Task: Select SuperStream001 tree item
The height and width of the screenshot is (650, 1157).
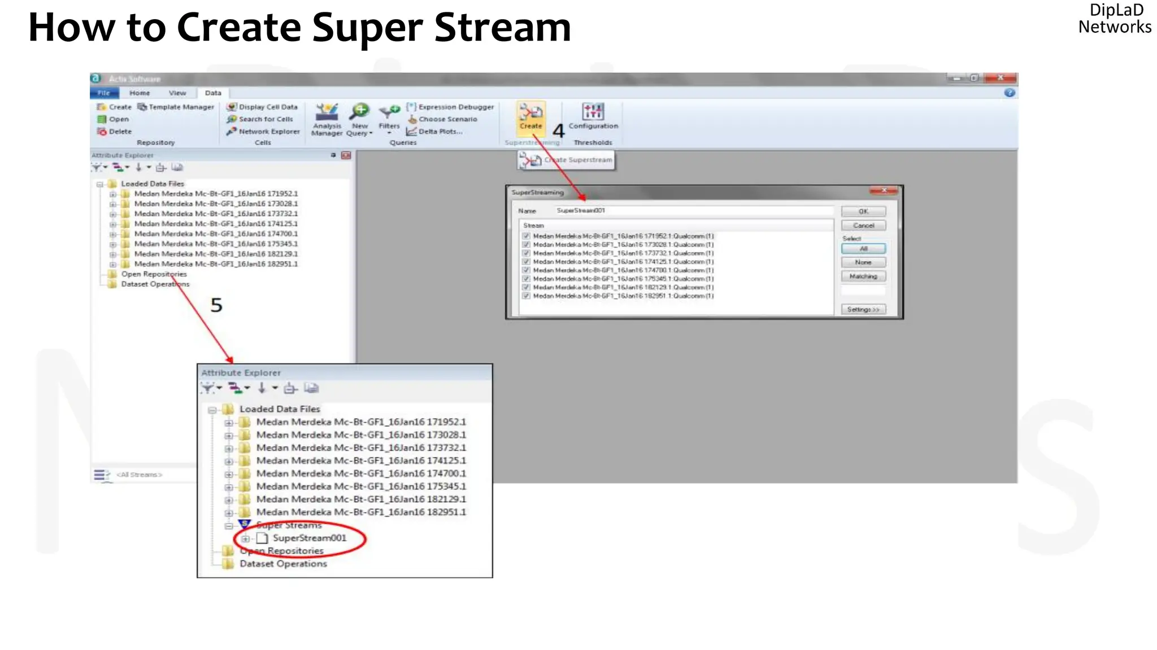Action: 309,538
